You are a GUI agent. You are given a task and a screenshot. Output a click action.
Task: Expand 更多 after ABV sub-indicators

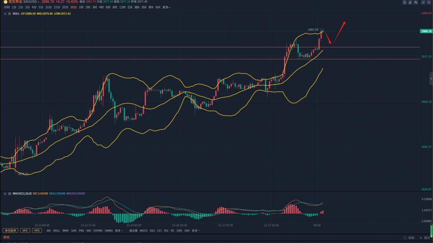[x=196, y=230]
